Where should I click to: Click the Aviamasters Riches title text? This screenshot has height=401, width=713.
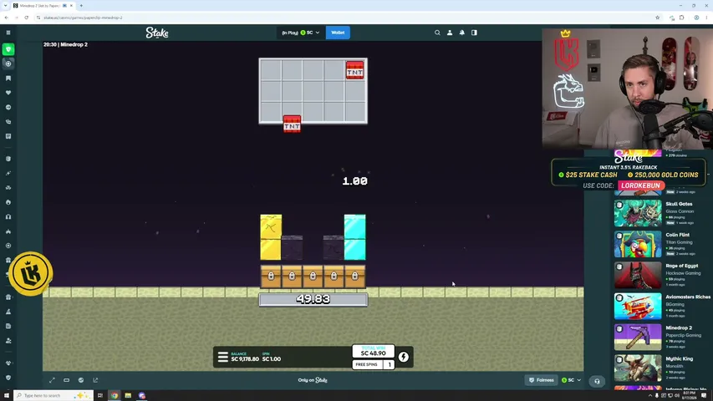click(688, 297)
